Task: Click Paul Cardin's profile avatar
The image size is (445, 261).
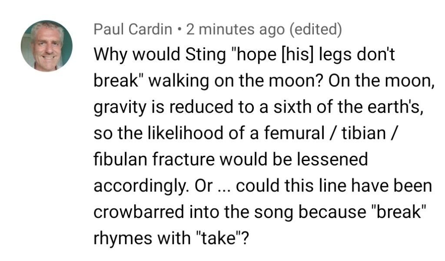Action: 46,46
